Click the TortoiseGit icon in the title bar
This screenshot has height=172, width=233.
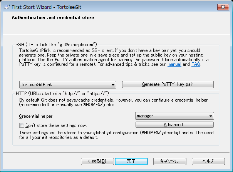click(x=7, y=7)
